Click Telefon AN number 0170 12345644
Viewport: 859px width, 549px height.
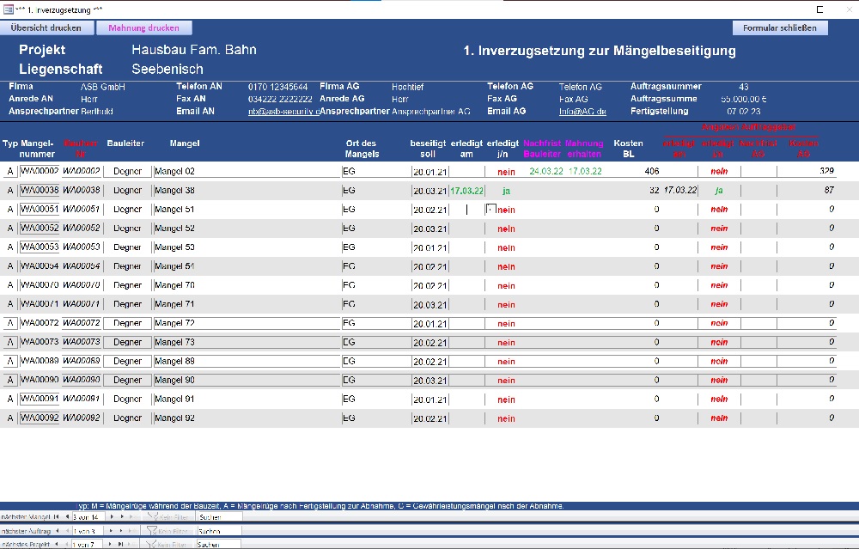tap(277, 87)
